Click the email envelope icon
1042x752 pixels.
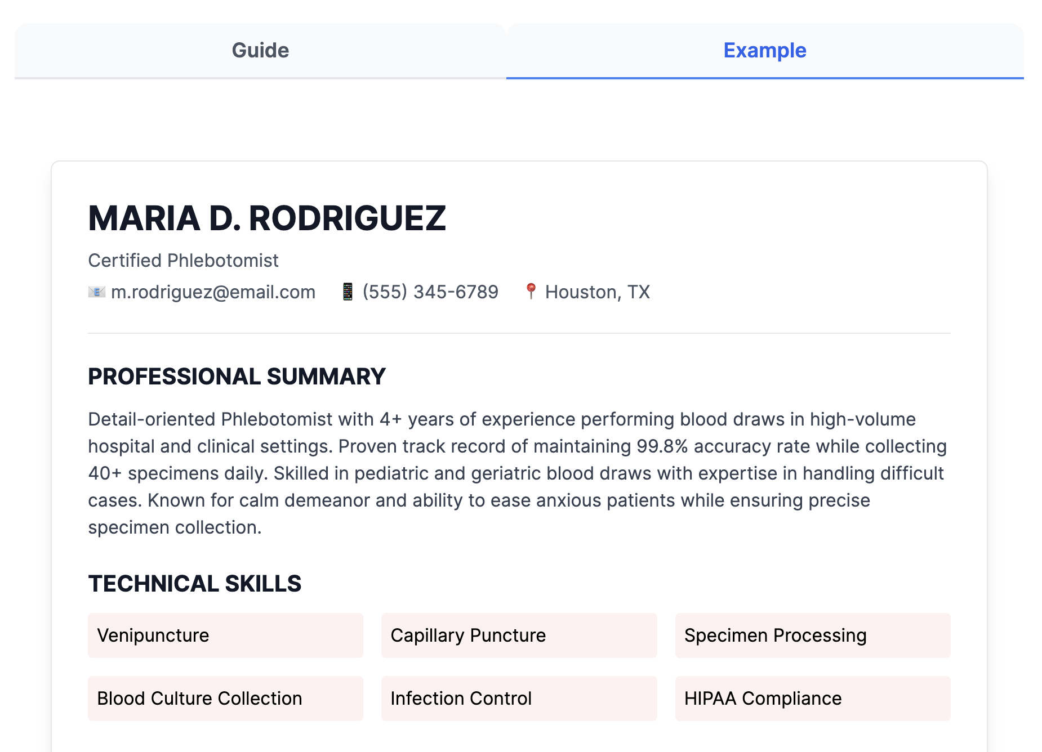97,292
